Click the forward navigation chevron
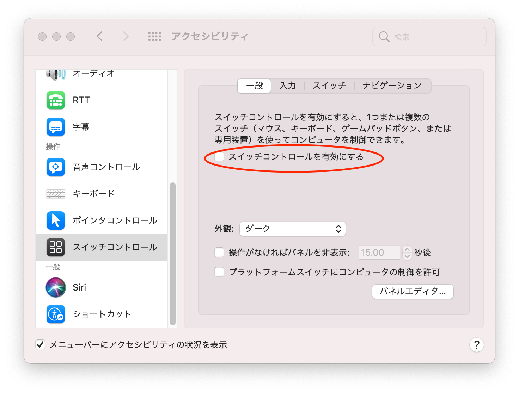This screenshot has height=393, width=519. click(x=126, y=36)
